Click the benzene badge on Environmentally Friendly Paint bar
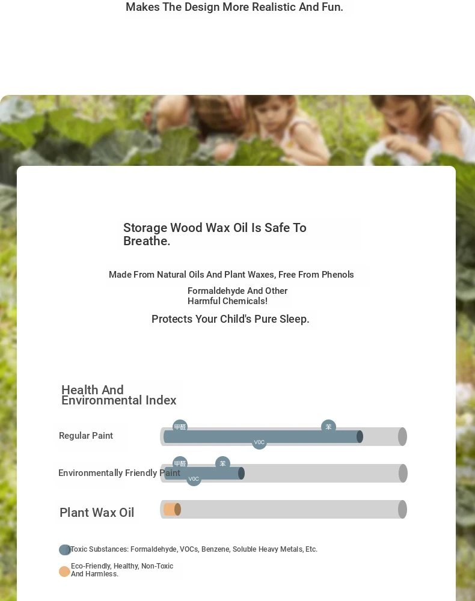Screen dimensions: 475x601 222,463
